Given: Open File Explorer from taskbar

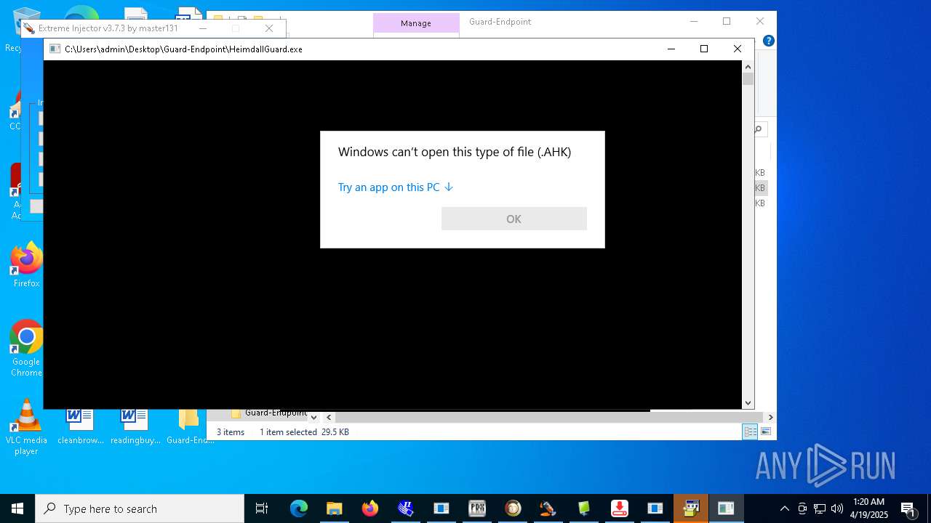Looking at the screenshot, I should click(334, 508).
